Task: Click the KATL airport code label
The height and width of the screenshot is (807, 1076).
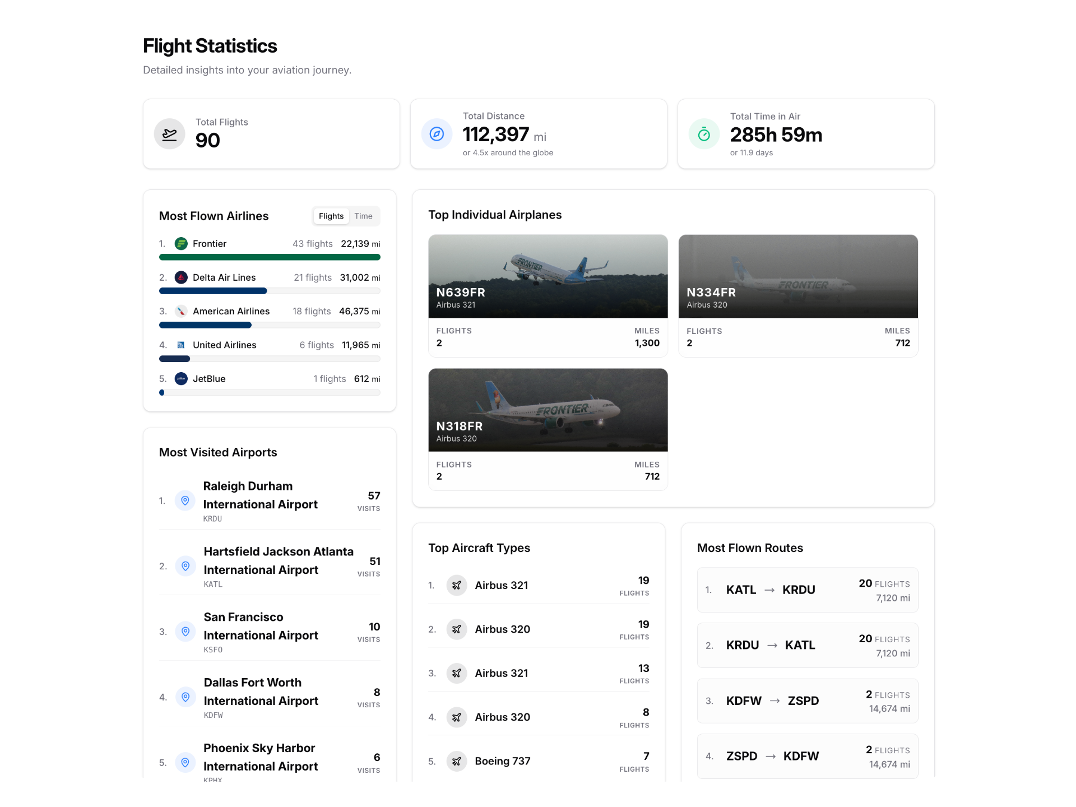Action: [x=213, y=585]
